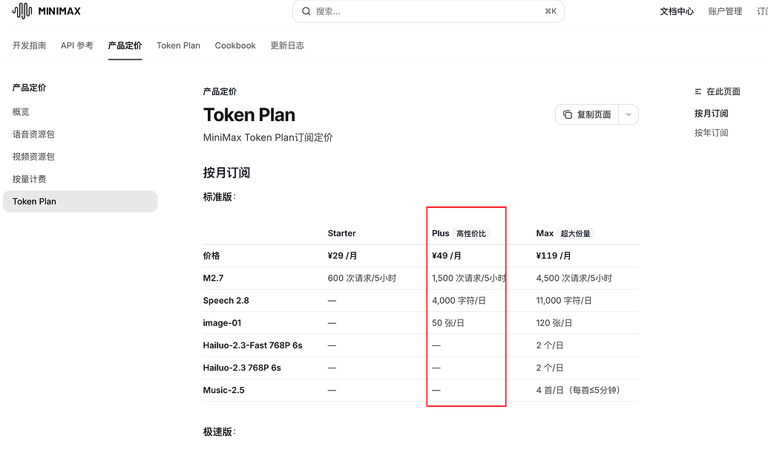Click the 50 张/日 cell

[x=448, y=323]
